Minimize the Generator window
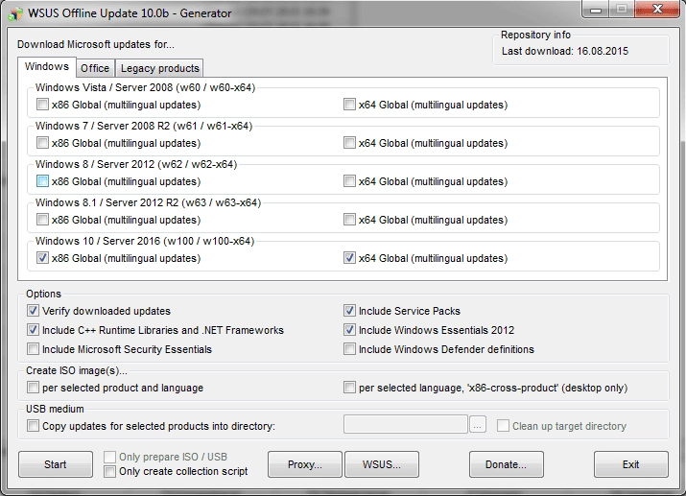686x496 pixels. 596,10
